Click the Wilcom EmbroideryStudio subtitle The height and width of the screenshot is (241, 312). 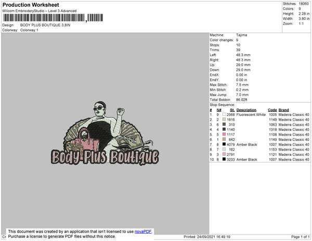coord(40,11)
